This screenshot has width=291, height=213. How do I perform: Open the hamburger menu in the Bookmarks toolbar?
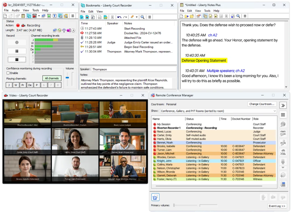click(x=149, y=17)
